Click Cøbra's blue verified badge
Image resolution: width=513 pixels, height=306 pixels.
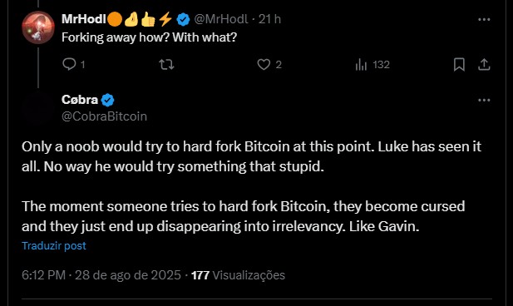107,100
